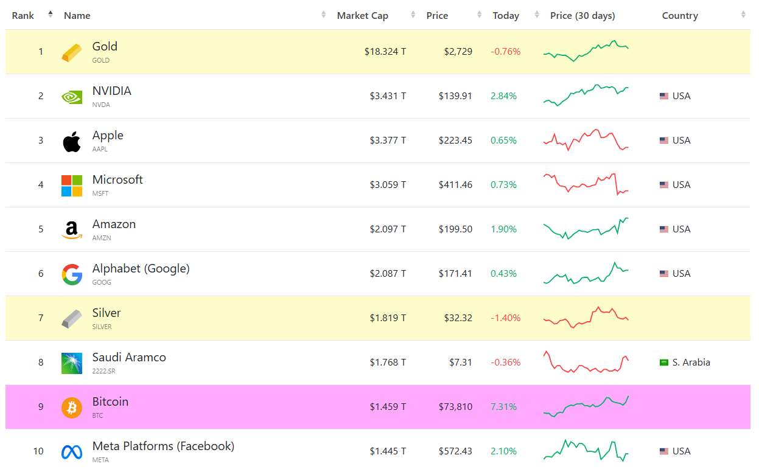
Task: Click the Google logo icon
Action: click(71, 274)
